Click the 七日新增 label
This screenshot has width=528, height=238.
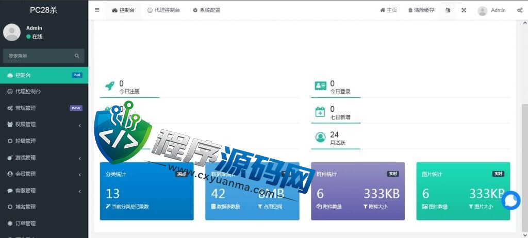click(x=340, y=117)
